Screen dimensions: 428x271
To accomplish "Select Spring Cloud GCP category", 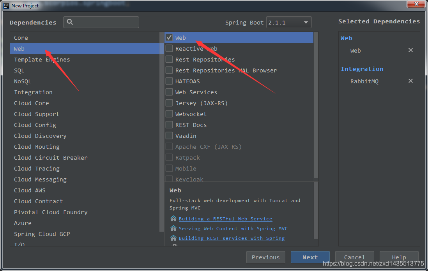I will click(x=85, y=234).
